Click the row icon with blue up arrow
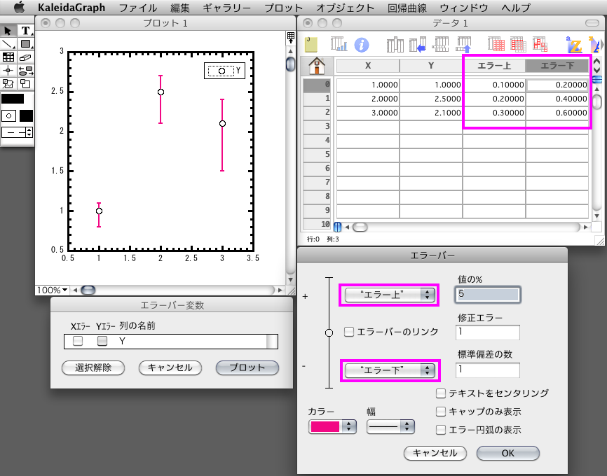This screenshot has width=607, height=476. tap(464, 45)
